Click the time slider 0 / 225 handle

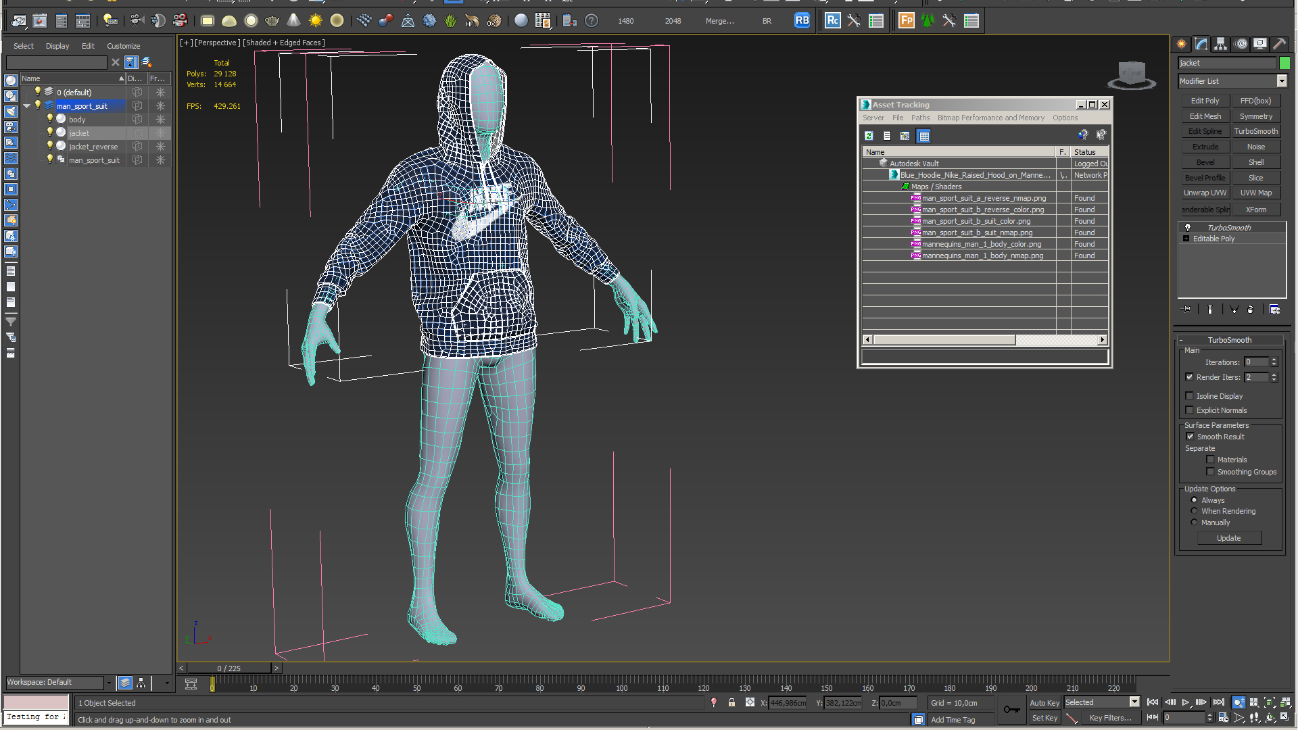pos(229,668)
